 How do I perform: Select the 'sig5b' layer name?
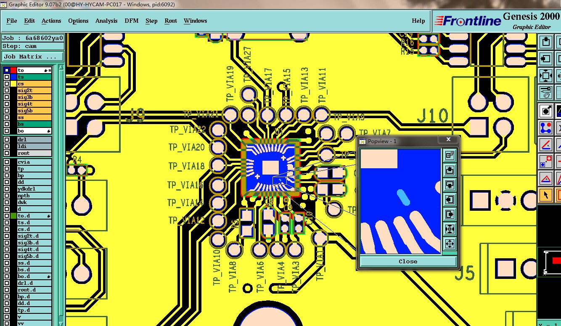pyautogui.click(x=34, y=111)
